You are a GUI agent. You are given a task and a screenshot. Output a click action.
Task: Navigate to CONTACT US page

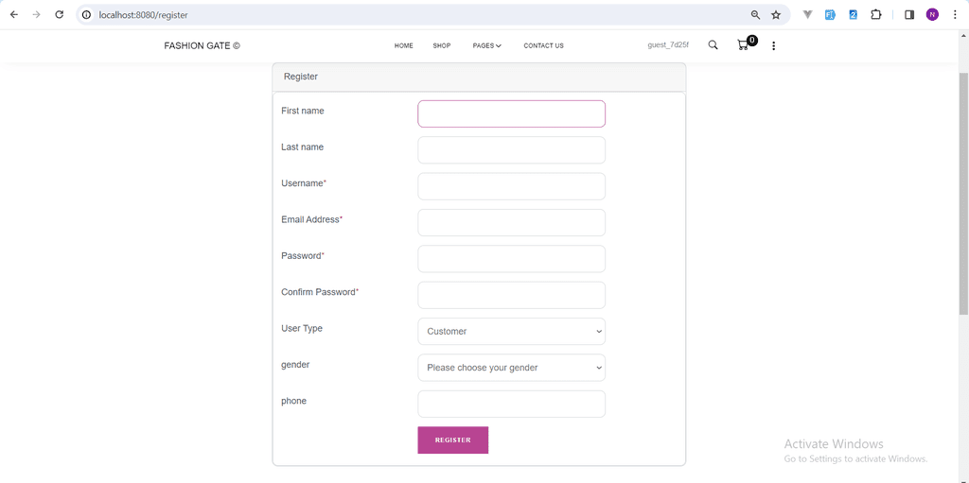[543, 45]
